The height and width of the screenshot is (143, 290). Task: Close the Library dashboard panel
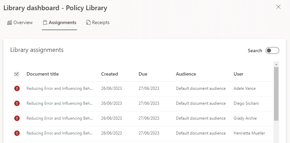point(278,7)
